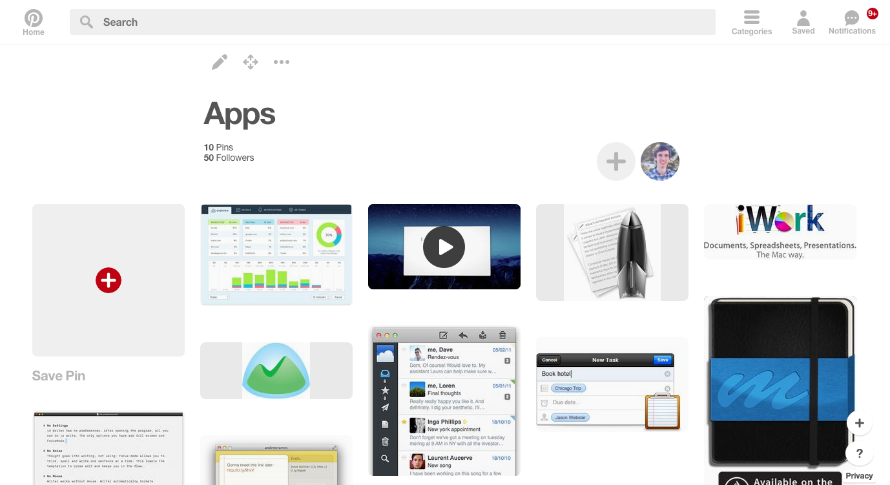Edit board with the pencil icon

tap(220, 62)
